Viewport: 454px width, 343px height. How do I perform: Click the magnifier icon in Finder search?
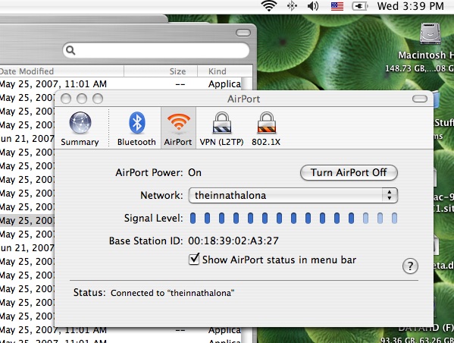pyautogui.click(x=70, y=50)
